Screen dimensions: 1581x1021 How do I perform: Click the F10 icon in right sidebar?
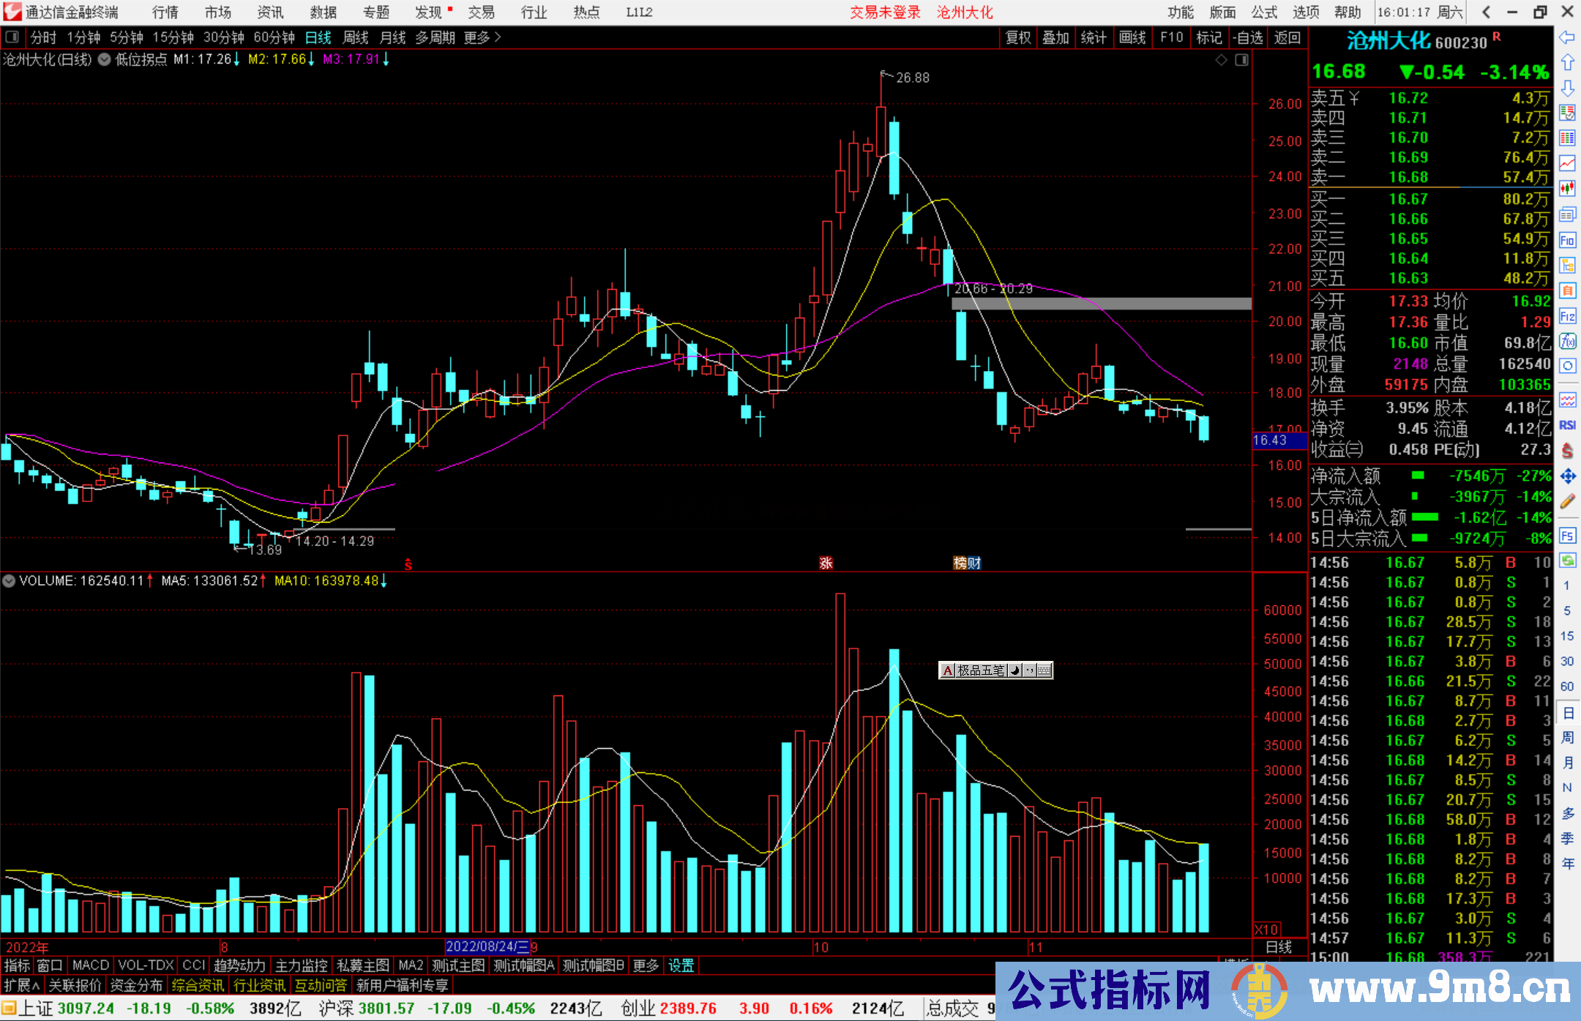[x=1567, y=240]
